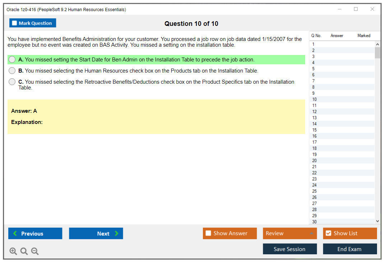Select answer option C radio button
The image size is (386, 264).
pos(12,82)
